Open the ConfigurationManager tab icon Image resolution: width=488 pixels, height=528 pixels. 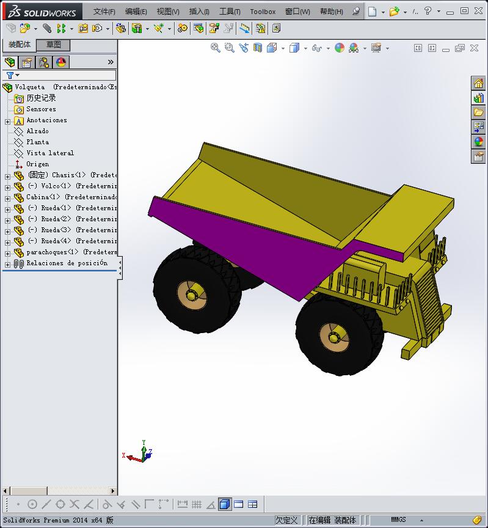click(44, 62)
